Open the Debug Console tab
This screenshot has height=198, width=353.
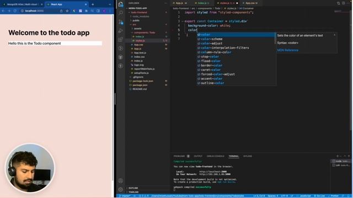216,156
